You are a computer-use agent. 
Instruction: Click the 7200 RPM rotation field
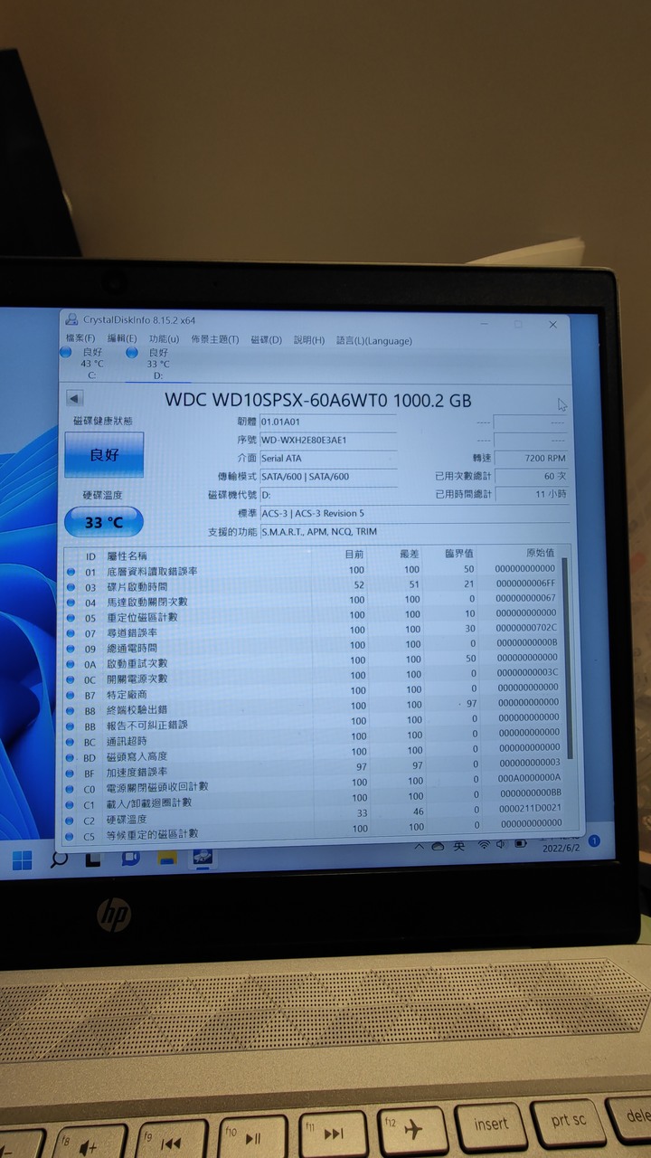[x=532, y=458]
